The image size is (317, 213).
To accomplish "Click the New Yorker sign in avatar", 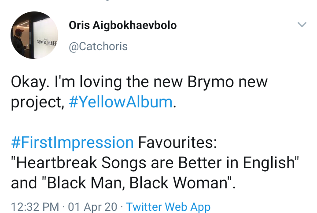I will click(47, 43).
